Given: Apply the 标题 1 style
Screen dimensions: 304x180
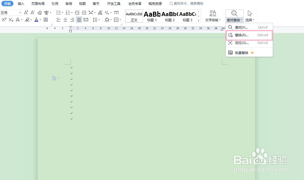Looking at the screenshot, I should (152, 16).
